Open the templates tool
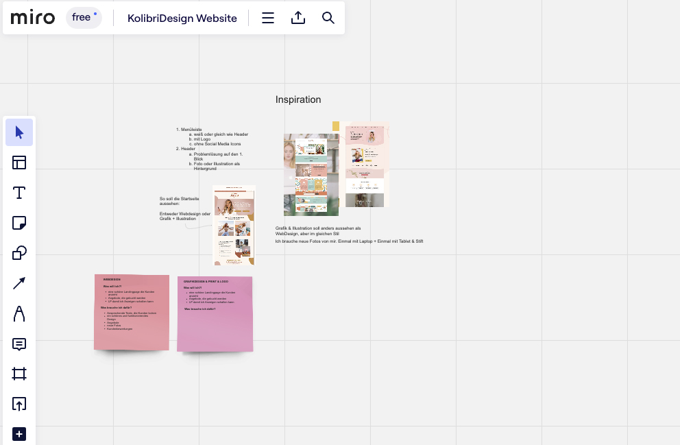 19,163
